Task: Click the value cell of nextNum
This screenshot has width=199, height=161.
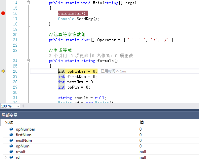Action: click(169, 140)
